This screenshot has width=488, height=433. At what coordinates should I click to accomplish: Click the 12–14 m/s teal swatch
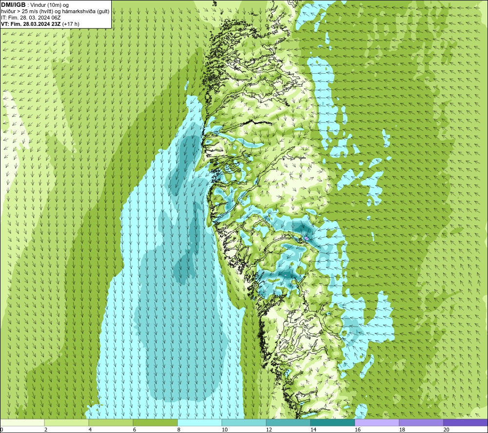(288, 422)
